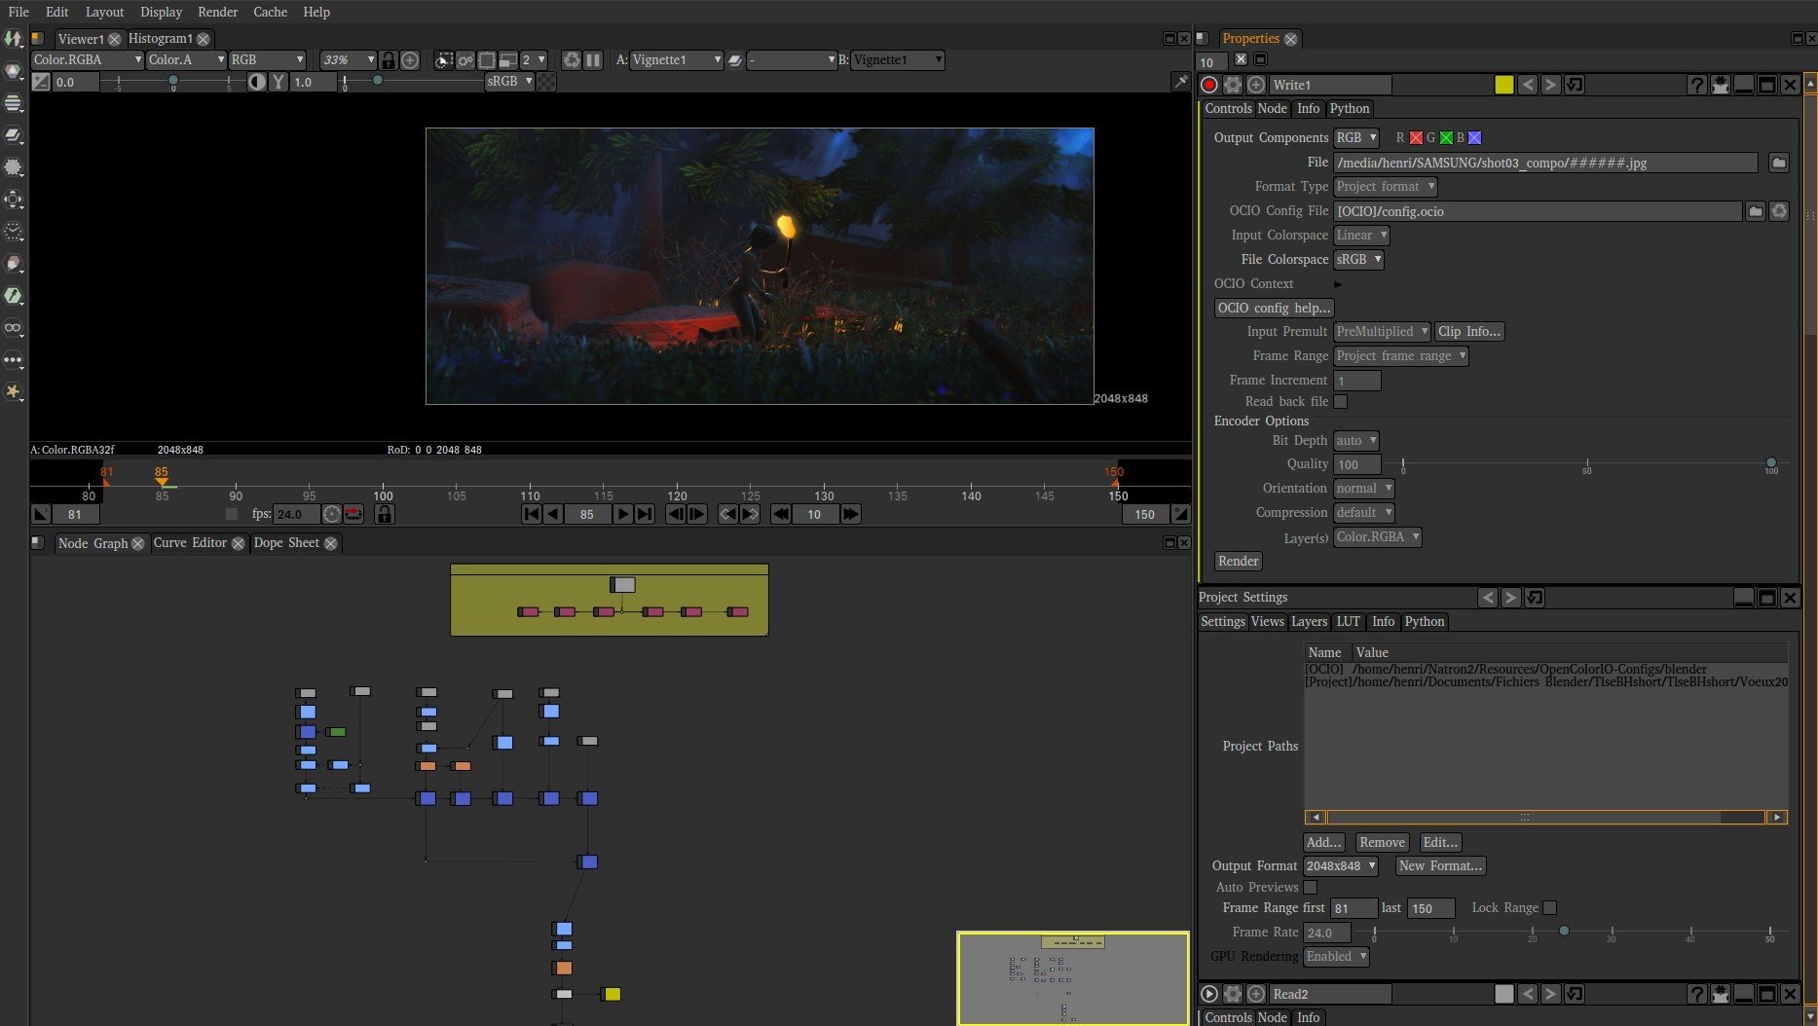
Task: Open Write1 settings gear icon
Action: click(x=1233, y=85)
